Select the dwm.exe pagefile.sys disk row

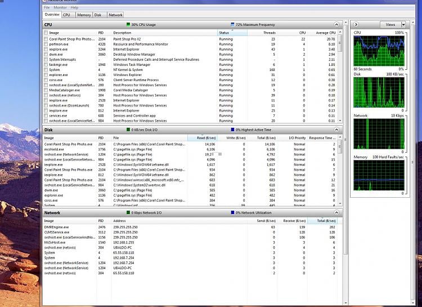coord(190,190)
